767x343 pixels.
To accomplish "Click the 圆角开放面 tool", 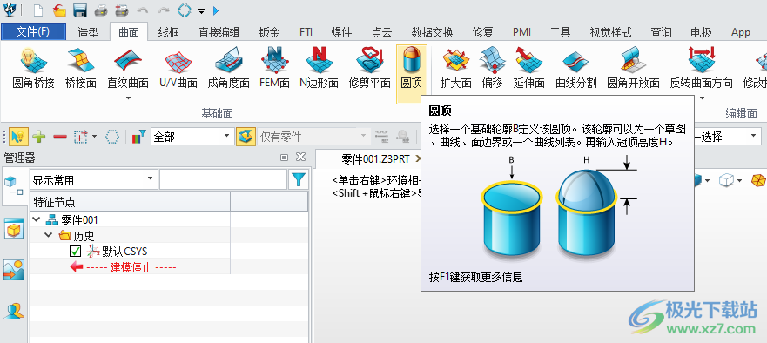I will tap(634, 69).
